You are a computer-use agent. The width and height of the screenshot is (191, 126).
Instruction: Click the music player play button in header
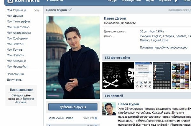(176, 1)
